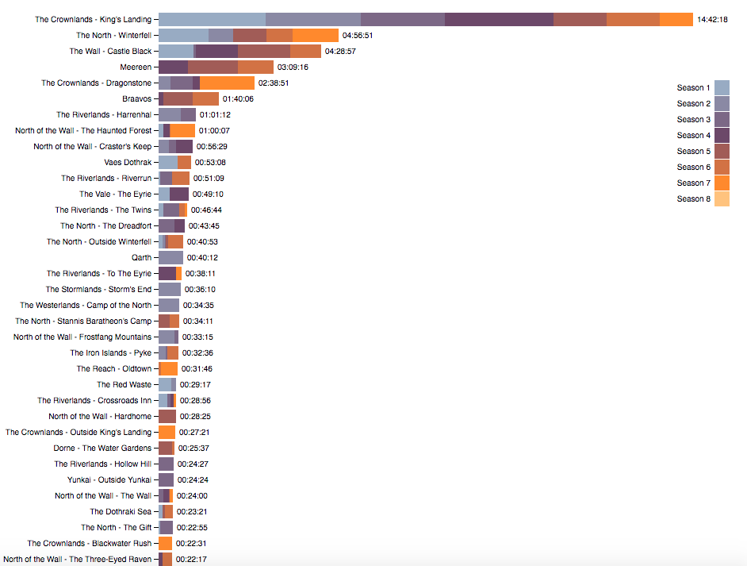Screen dimensions: 747x566
Task: Click 'Yunkai - Outside Yunkai' label
Action: [x=109, y=479]
